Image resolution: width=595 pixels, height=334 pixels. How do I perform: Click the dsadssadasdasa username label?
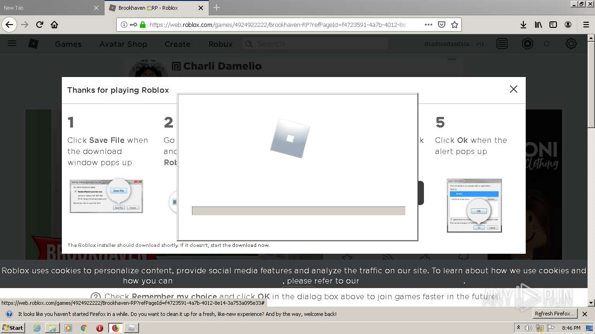(x=447, y=44)
